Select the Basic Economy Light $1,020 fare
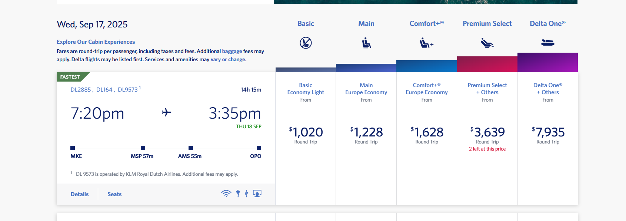Image resolution: width=626 pixels, height=221 pixels. pos(306,132)
